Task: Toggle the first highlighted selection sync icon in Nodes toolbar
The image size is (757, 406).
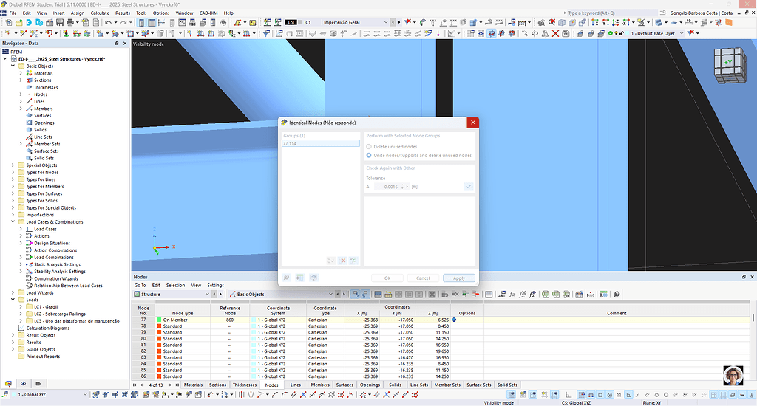Action: coord(356,294)
